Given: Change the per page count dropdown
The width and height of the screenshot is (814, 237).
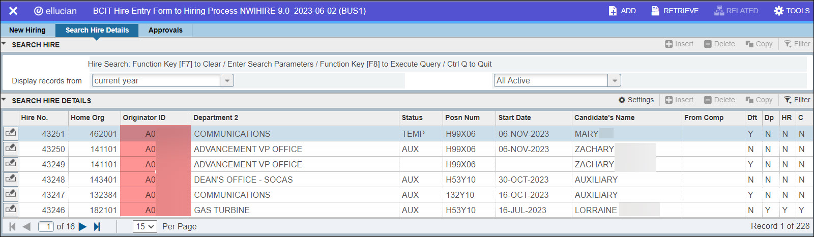Looking at the screenshot, I should [145, 227].
